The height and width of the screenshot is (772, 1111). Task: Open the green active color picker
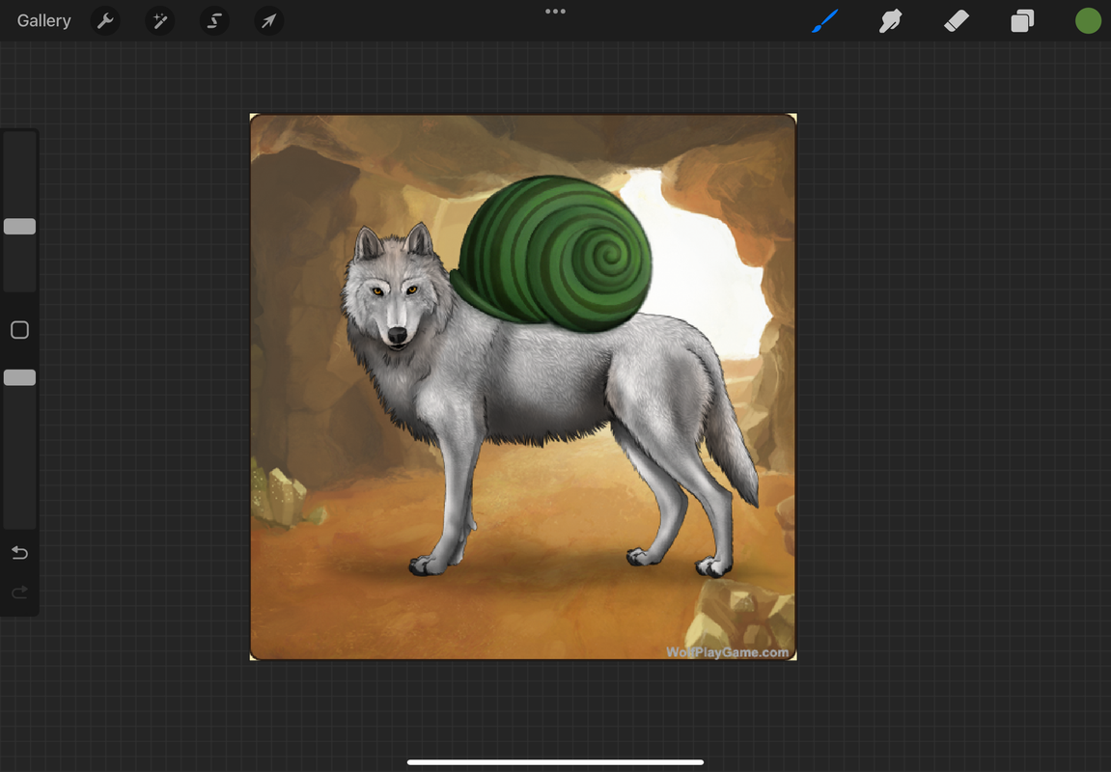click(1088, 21)
